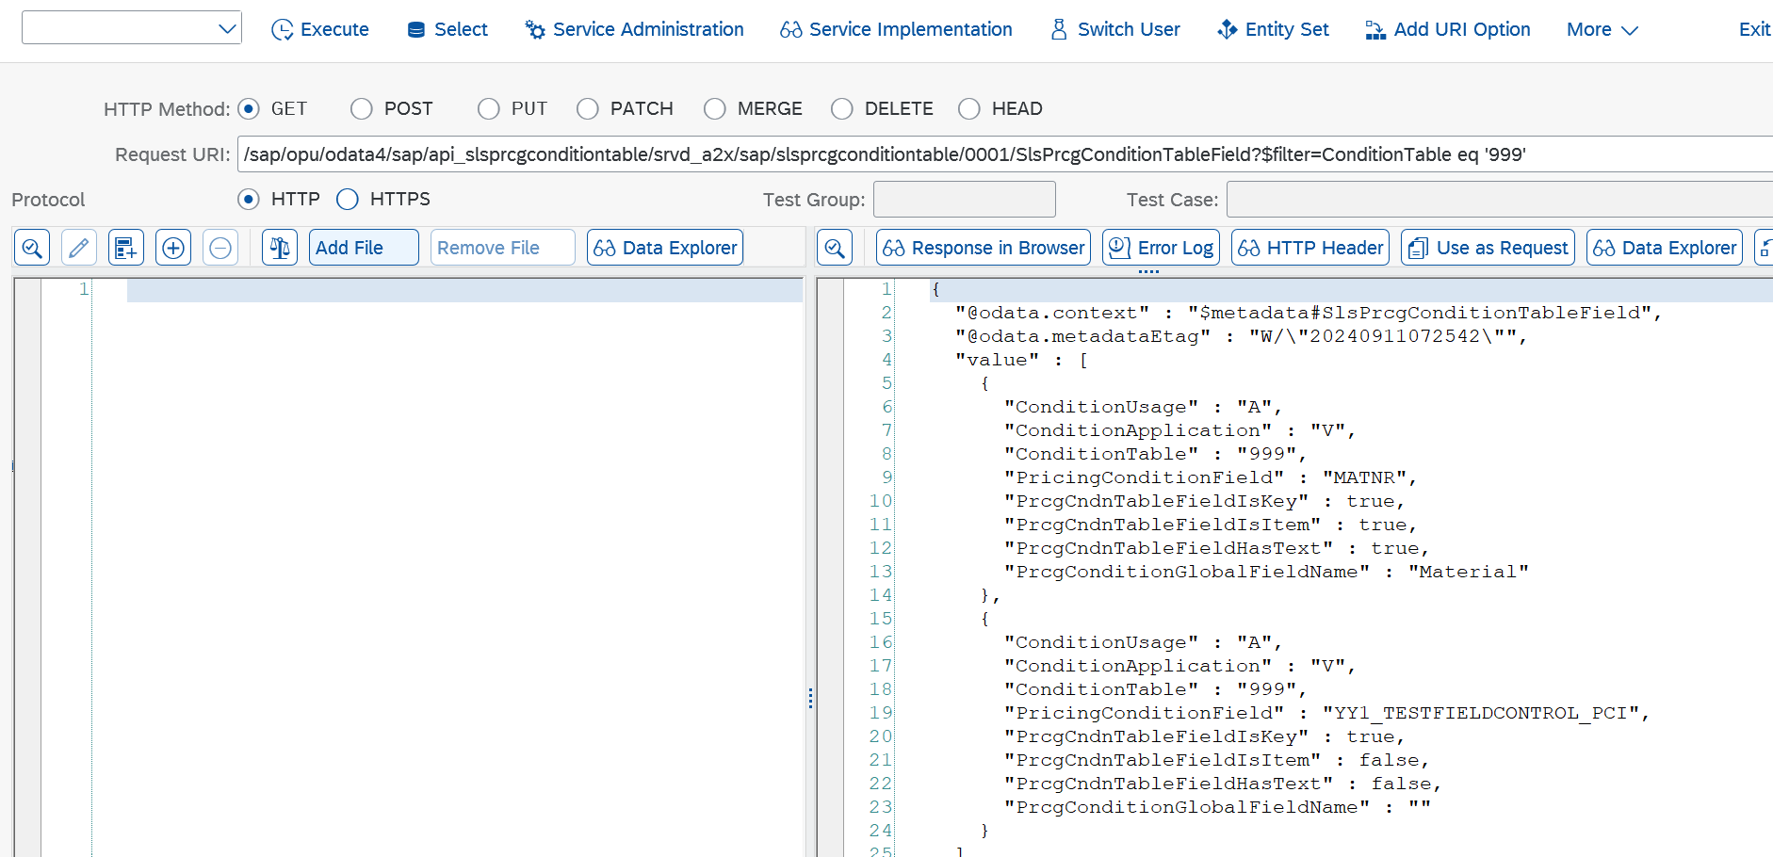
Task: Select the HEAD HTTP method
Action: [969, 109]
